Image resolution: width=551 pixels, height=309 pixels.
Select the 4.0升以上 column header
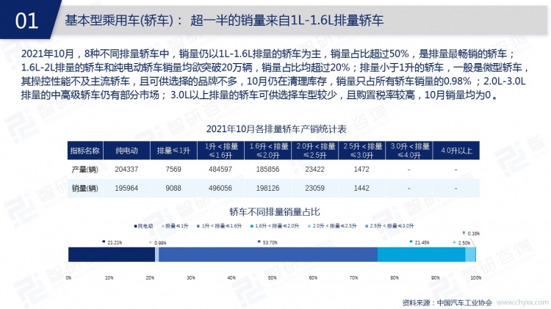point(455,150)
